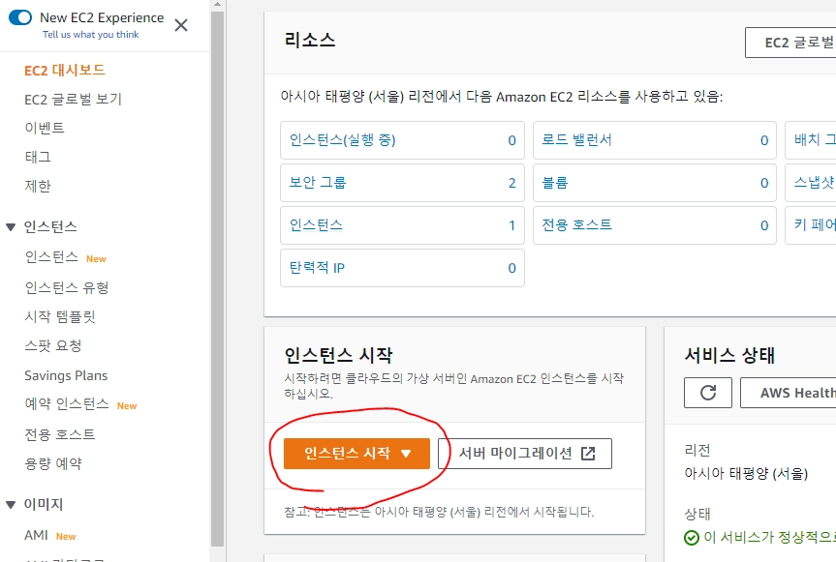Toggle the New EC2 Experience switch
Viewport: 836px width, 562px height.
click(x=20, y=17)
